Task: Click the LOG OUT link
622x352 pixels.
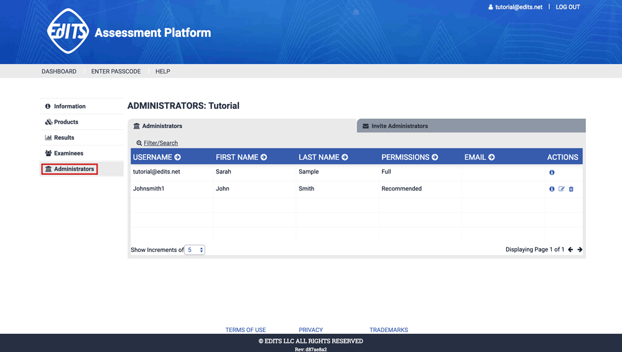Action: pos(568,7)
